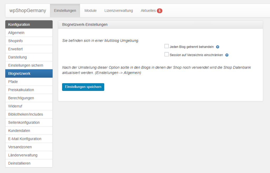
Task: Open Pfade in the sidebar
Action: coord(29,82)
